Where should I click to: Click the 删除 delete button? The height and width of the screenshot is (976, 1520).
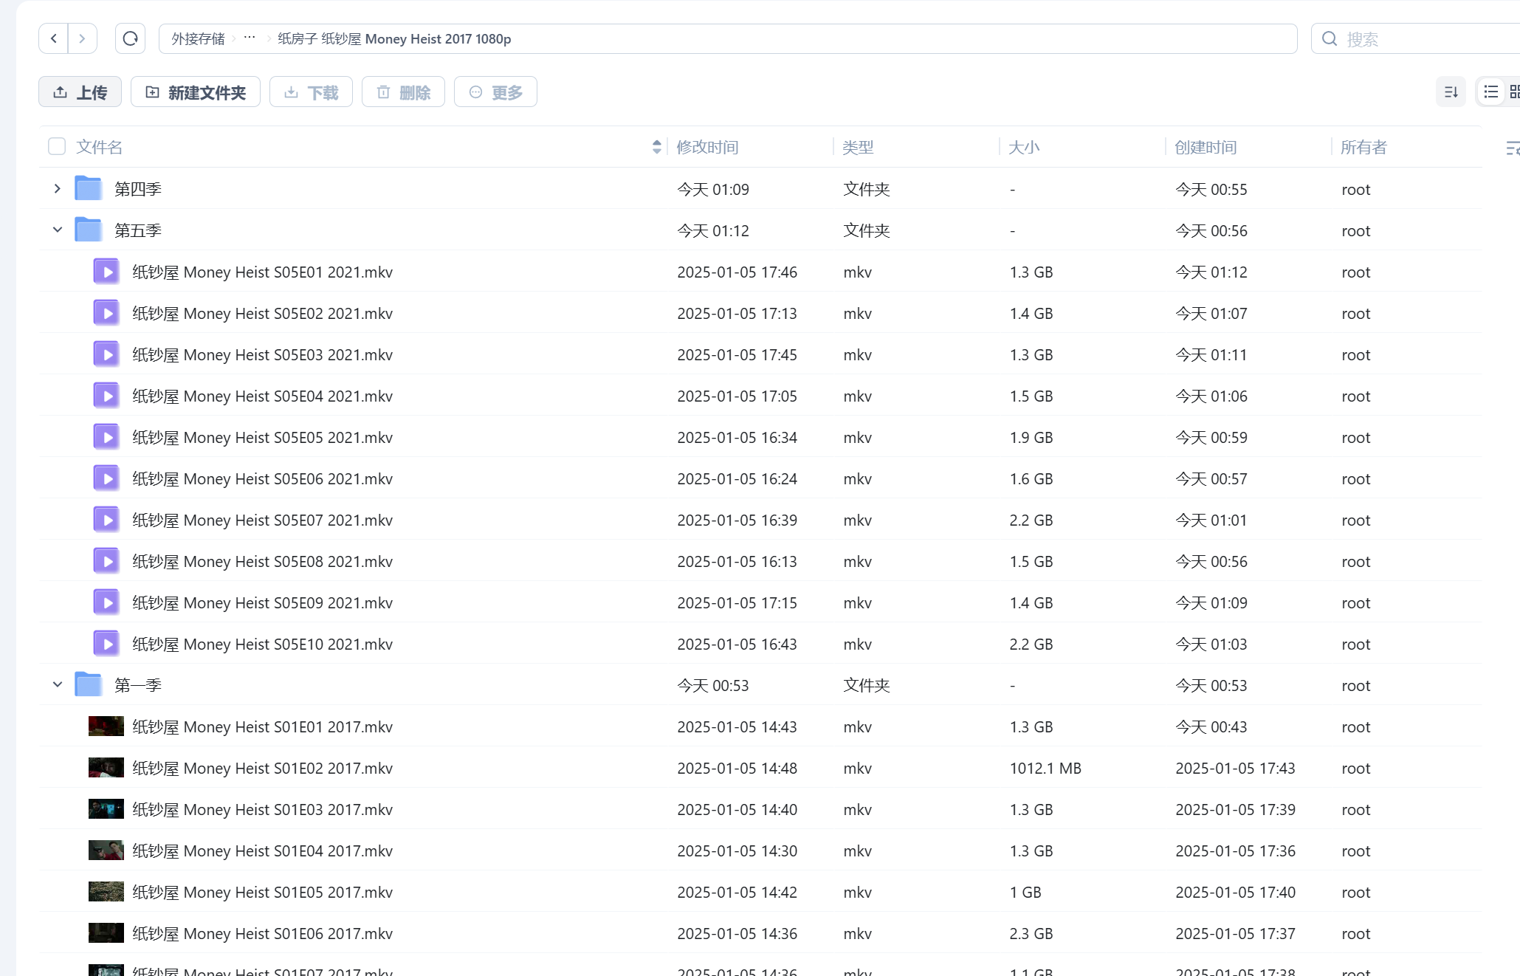(403, 92)
